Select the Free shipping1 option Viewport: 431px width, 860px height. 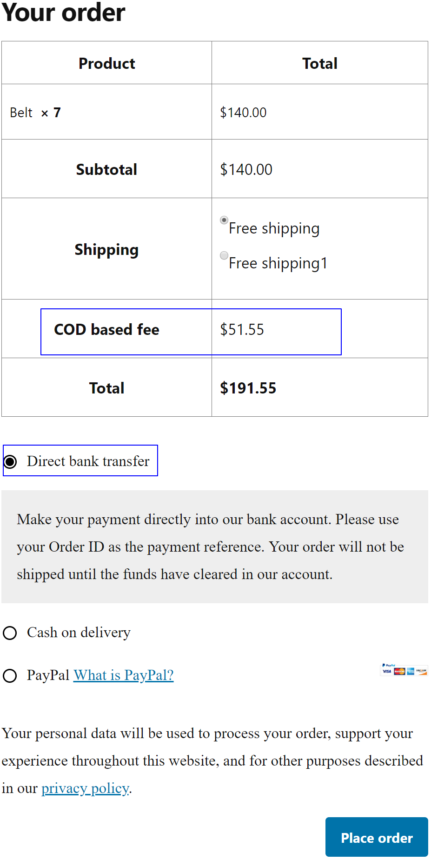[224, 255]
